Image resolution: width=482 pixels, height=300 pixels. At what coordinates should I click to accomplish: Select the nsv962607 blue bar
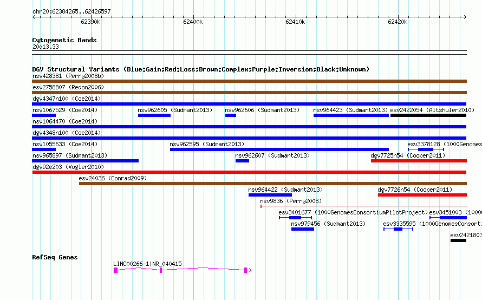(242, 161)
